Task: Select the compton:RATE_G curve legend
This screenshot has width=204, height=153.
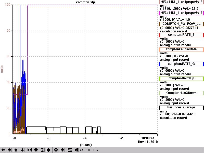Action: [x=181, y=64]
